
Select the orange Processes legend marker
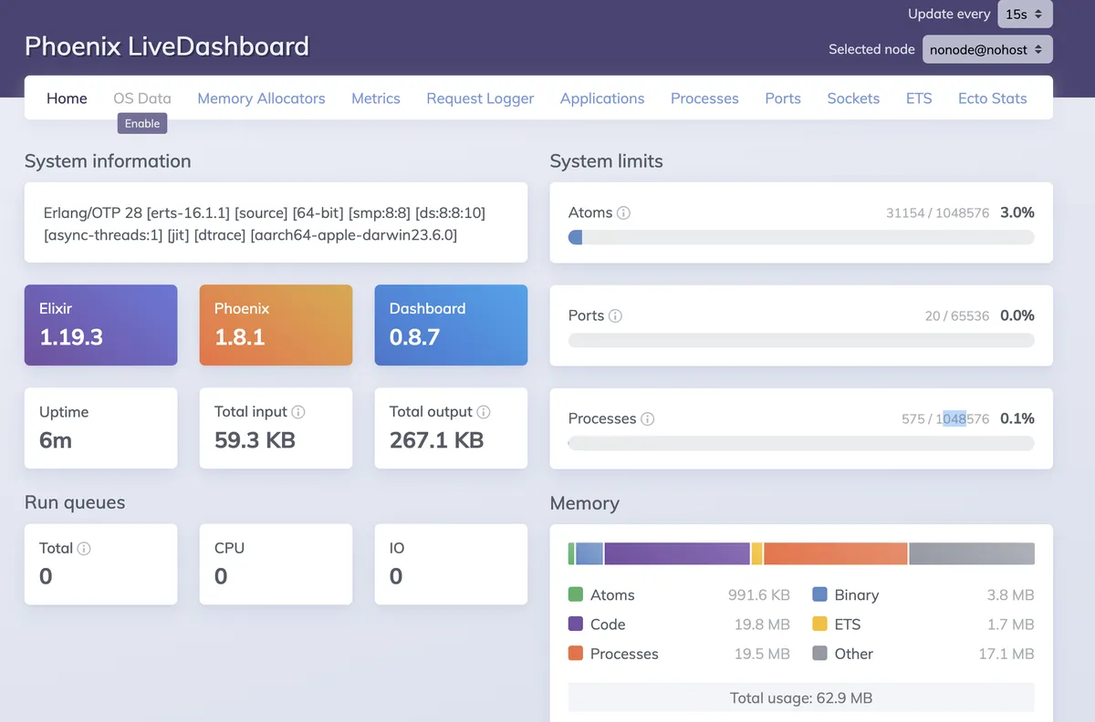[576, 654]
